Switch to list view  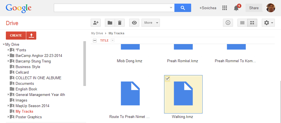242,23
